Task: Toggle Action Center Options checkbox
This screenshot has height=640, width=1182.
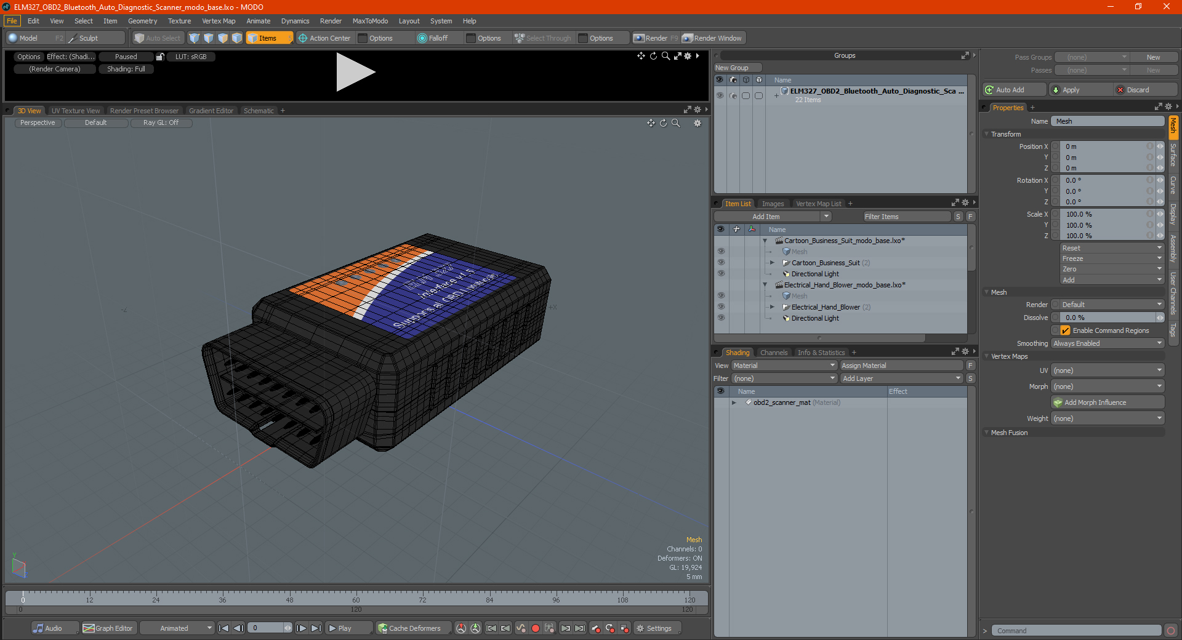Action: click(363, 38)
